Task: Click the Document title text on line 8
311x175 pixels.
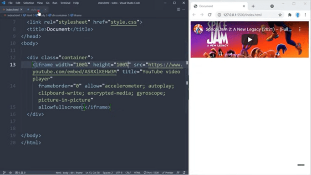Action: pos(58,29)
